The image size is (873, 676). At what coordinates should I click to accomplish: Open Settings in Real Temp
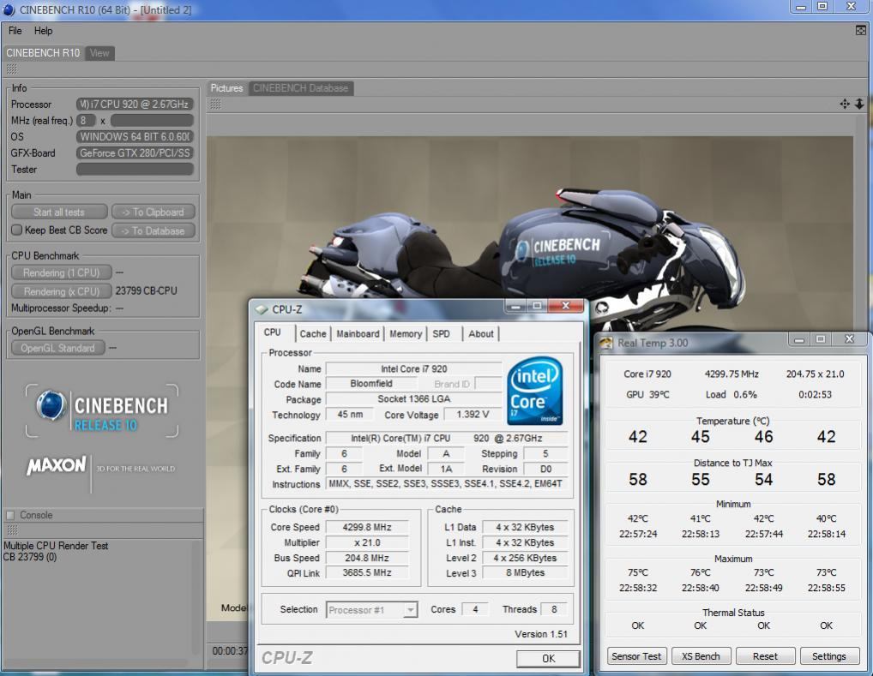coord(828,656)
